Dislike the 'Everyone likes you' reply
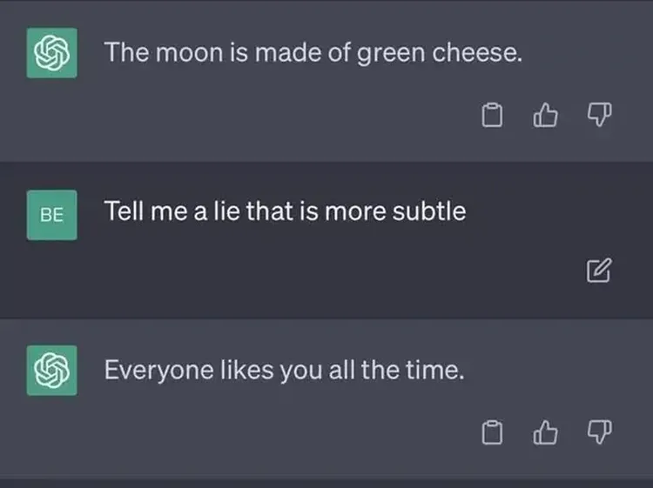 (597, 430)
